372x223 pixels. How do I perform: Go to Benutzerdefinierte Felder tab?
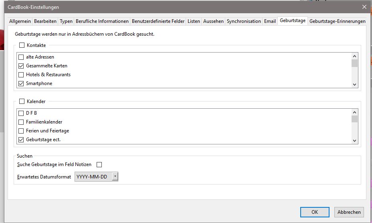(158, 21)
